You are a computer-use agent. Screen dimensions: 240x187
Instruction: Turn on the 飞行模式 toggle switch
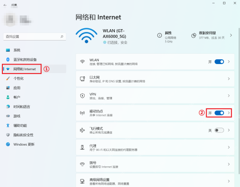tap(219, 130)
